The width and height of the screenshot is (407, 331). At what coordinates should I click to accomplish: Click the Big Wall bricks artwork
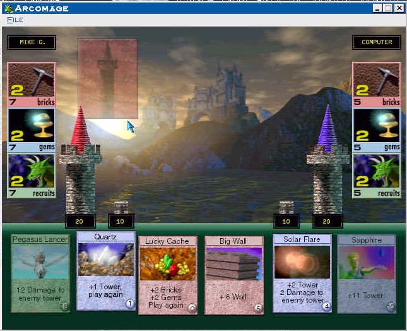point(234,263)
